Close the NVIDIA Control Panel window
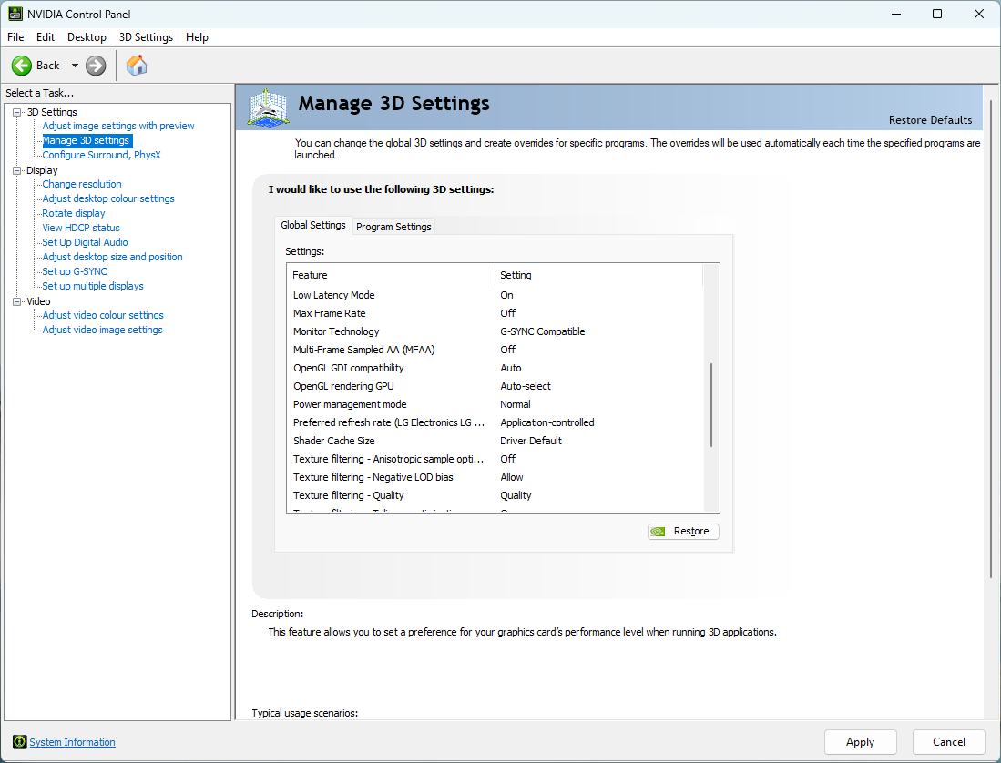Viewport: 1001px width, 763px height. click(978, 14)
